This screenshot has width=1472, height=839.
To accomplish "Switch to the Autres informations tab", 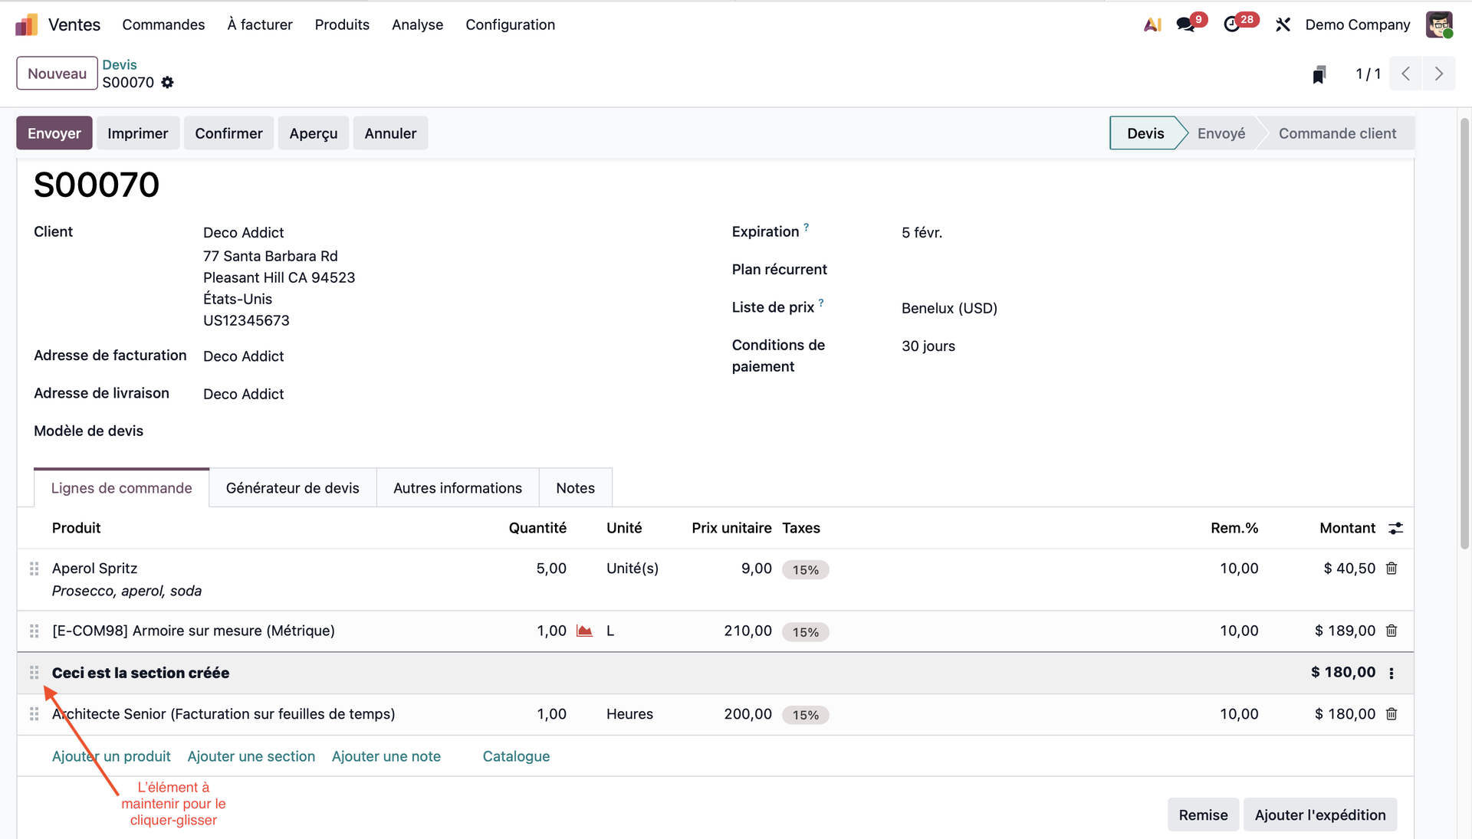I will click(457, 488).
